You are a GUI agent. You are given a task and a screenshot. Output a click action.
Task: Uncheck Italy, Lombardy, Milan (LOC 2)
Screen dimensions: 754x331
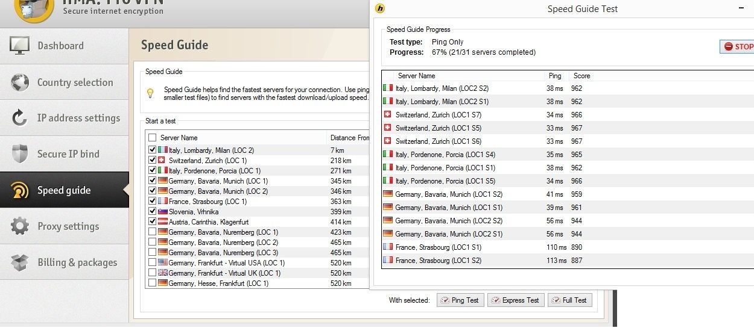152,150
